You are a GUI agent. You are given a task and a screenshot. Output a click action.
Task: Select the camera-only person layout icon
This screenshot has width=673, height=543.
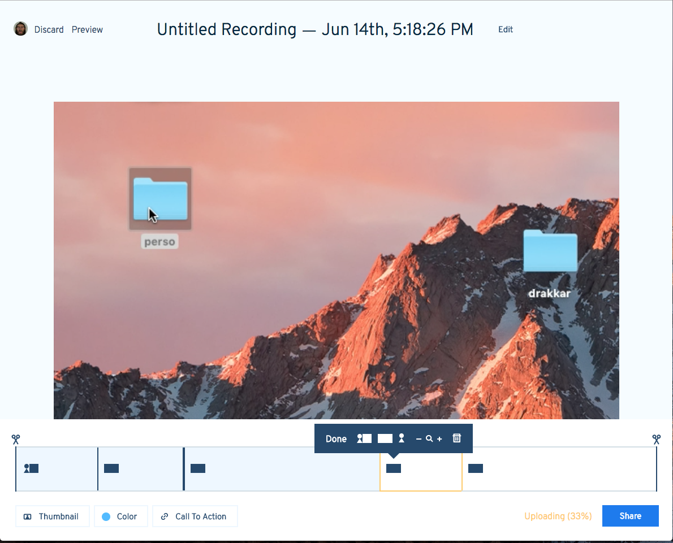coord(402,438)
